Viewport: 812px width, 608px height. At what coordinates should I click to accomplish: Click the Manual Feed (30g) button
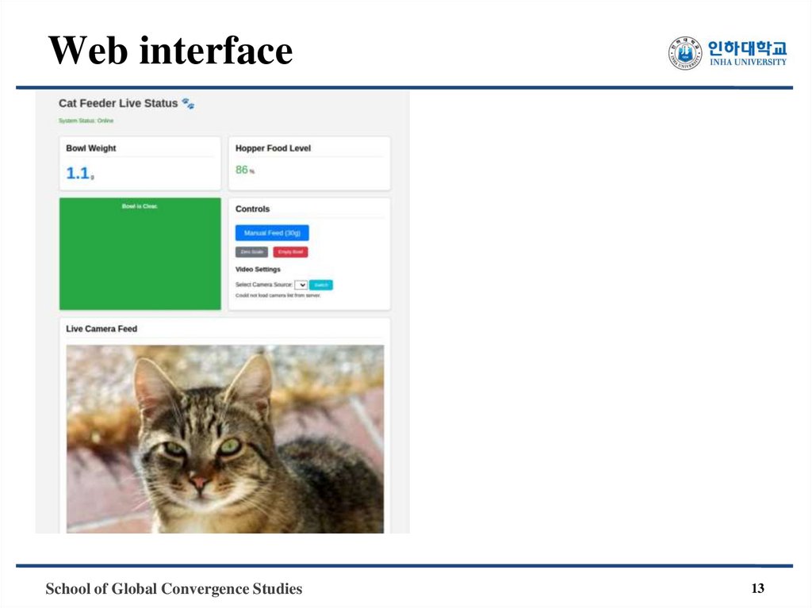[272, 232]
